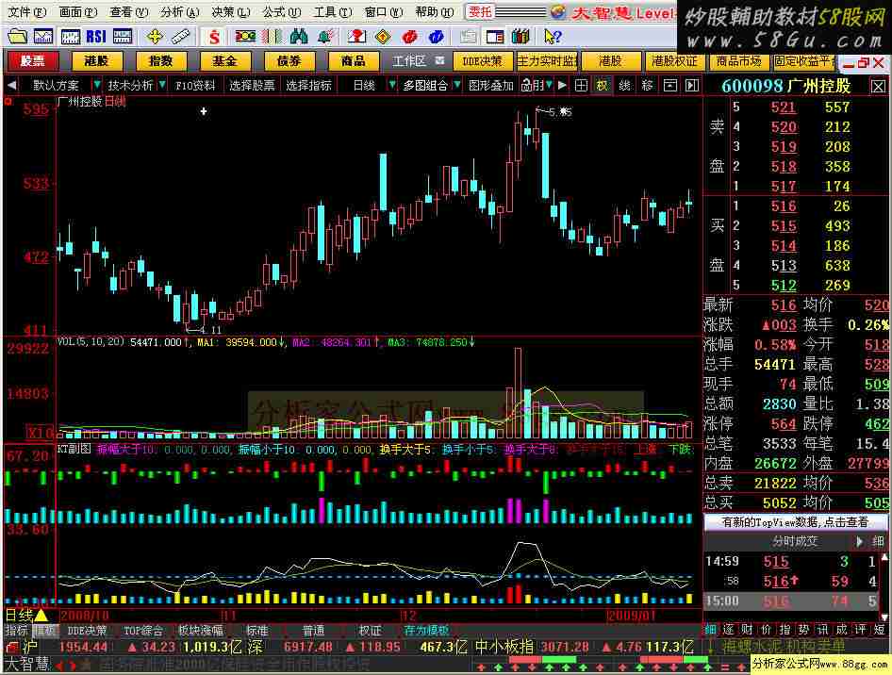Click the 港股权证 button
The width and height of the screenshot is (892, 675).
tap(673, 61)
